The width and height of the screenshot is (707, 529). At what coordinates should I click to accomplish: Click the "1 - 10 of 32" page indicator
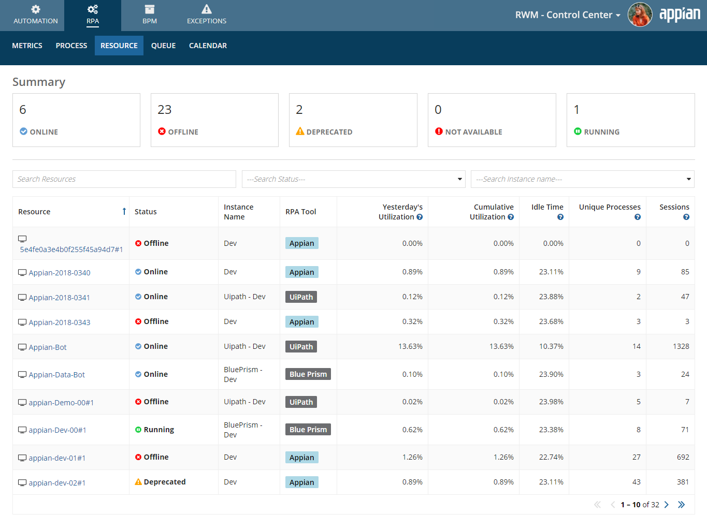(640, 505)
